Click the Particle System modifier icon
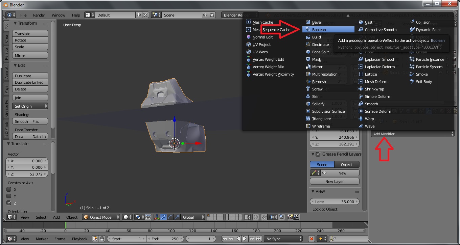460x245 pixels. click(412, 67)
